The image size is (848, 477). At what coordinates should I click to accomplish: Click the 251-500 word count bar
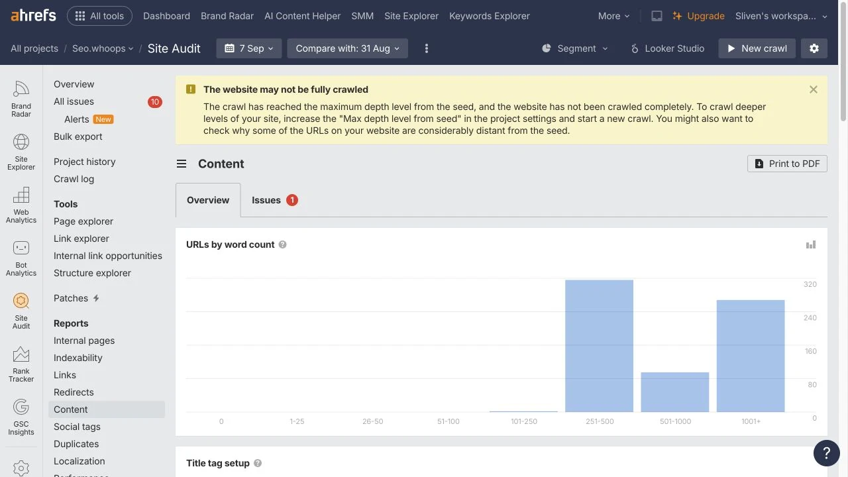pos(600,346)
